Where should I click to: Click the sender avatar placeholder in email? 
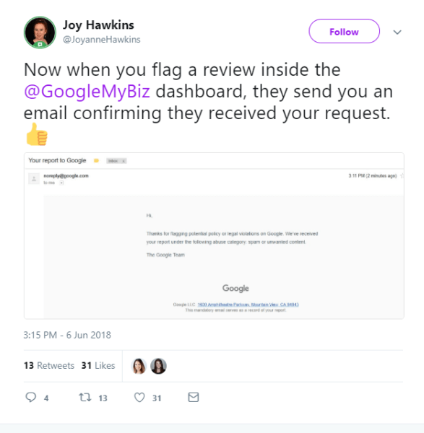click(34, 179)
